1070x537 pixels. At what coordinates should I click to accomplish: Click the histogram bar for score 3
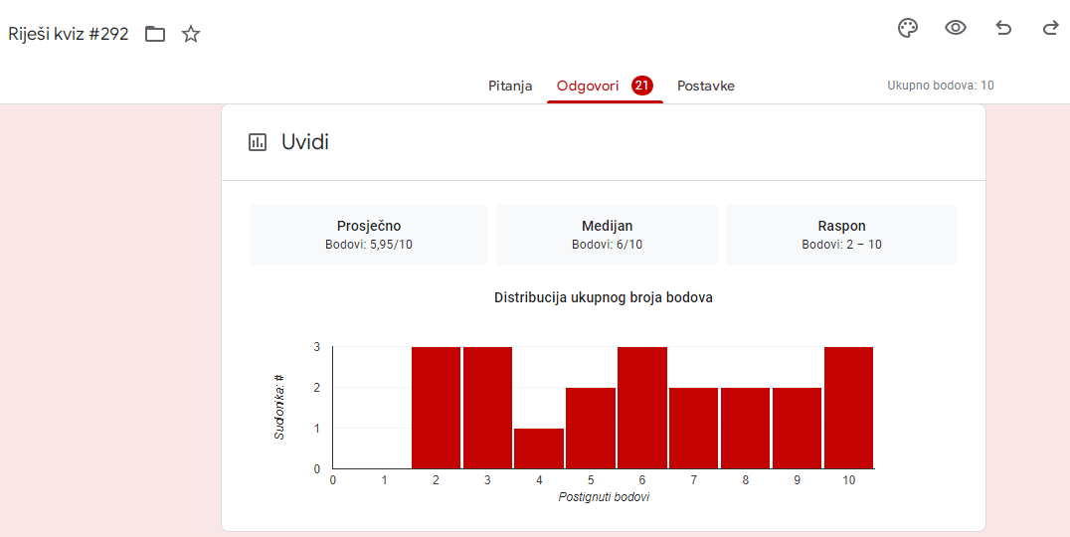coord(487,408)
